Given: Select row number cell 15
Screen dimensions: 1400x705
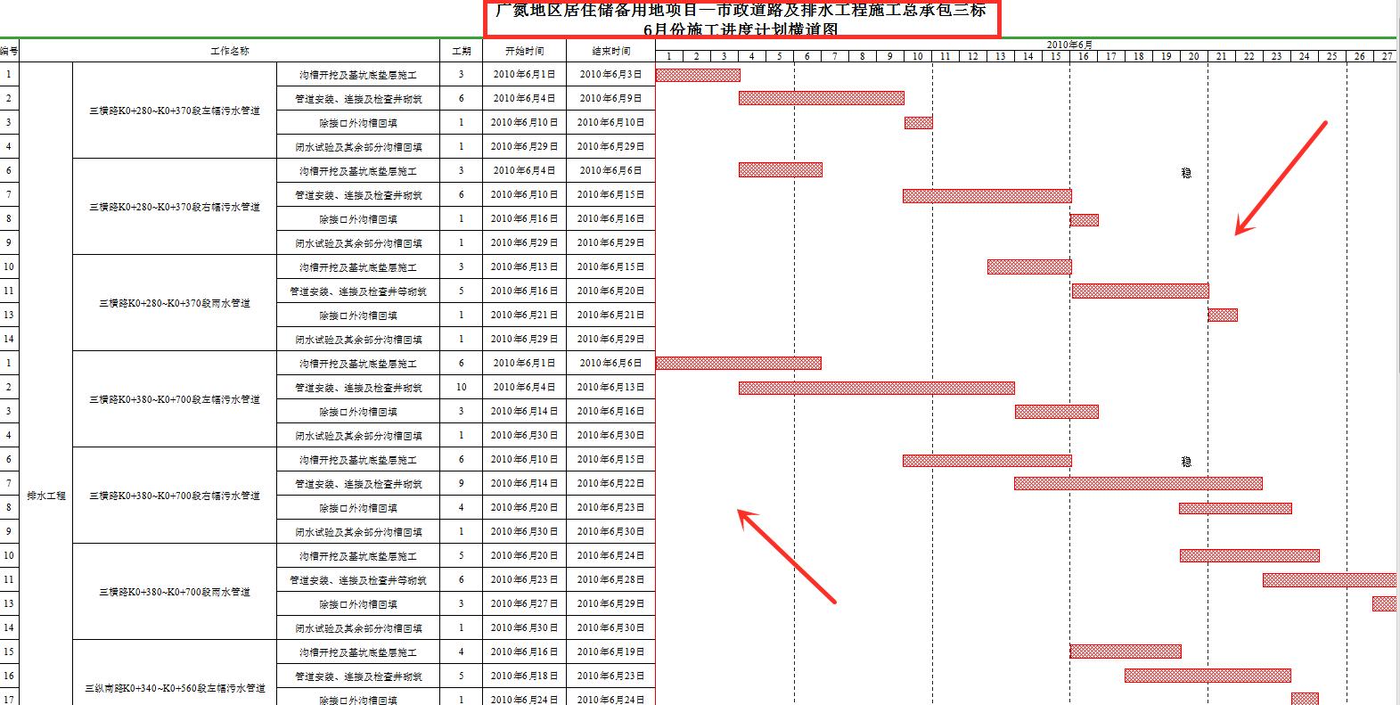Looking at the screenshot, I should (x=9, y=652).
